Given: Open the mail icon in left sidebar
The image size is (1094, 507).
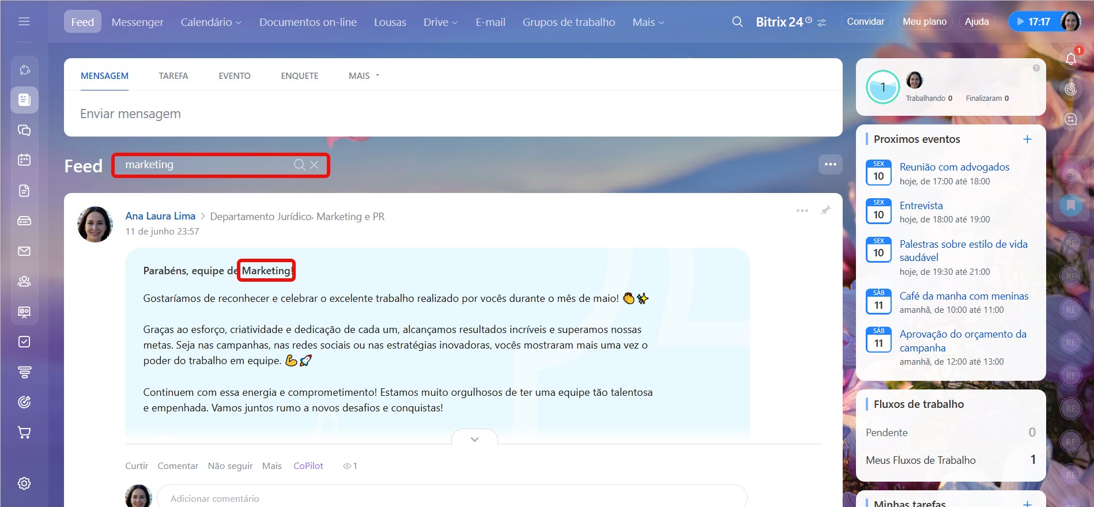Looking at the screenshot, I should tap(24, 251).
